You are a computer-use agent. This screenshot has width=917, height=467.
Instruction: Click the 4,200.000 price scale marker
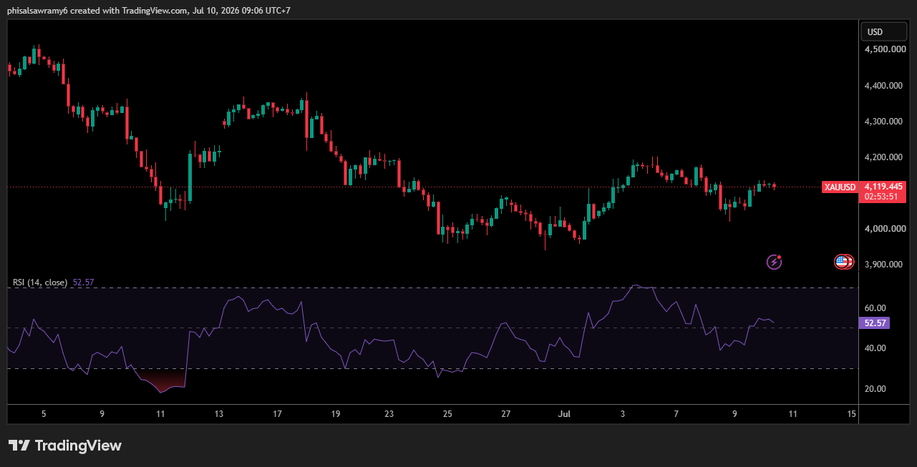(886, 157)
